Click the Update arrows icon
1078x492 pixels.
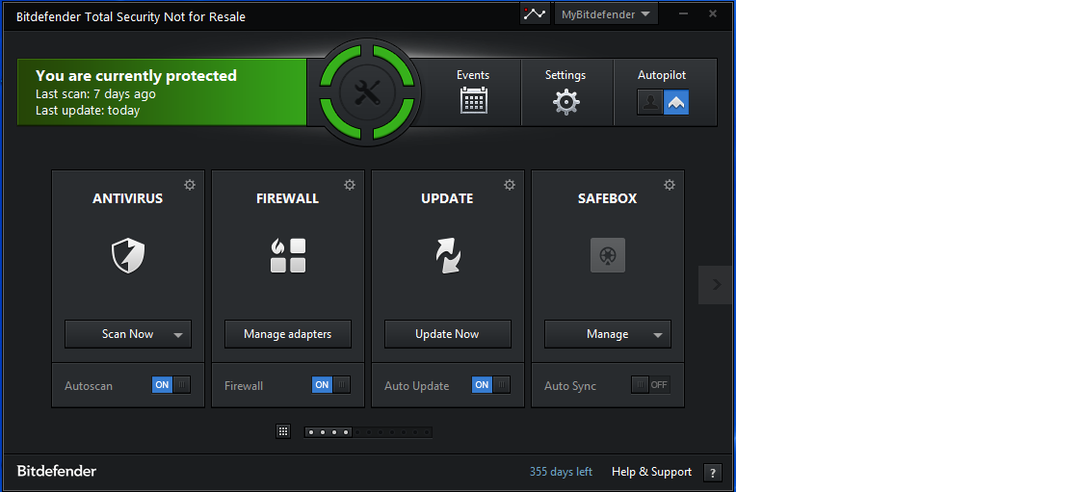(x=448, y=255)
